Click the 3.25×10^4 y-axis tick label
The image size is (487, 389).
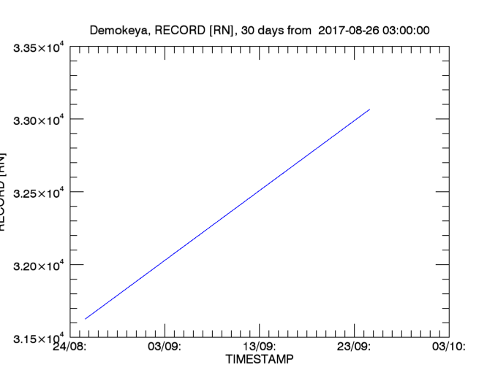pyautogui.click(x=40, y=193)
